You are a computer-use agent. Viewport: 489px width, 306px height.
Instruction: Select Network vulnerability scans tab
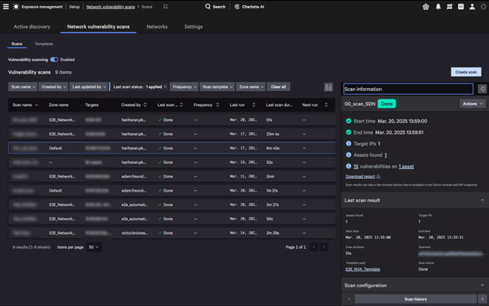[99, 27]
